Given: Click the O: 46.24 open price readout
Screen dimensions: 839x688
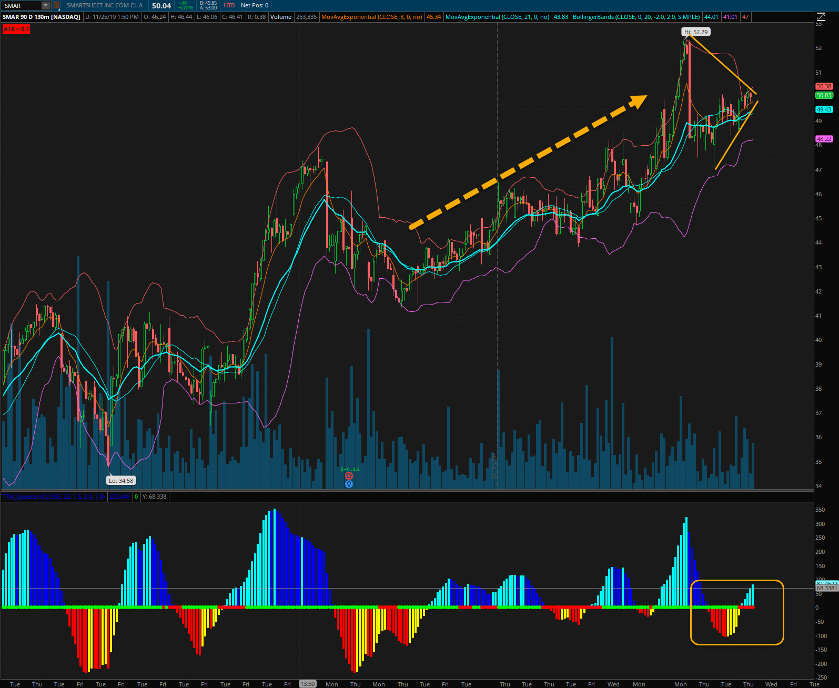Looking at the screenshot, I should (154, 17).
